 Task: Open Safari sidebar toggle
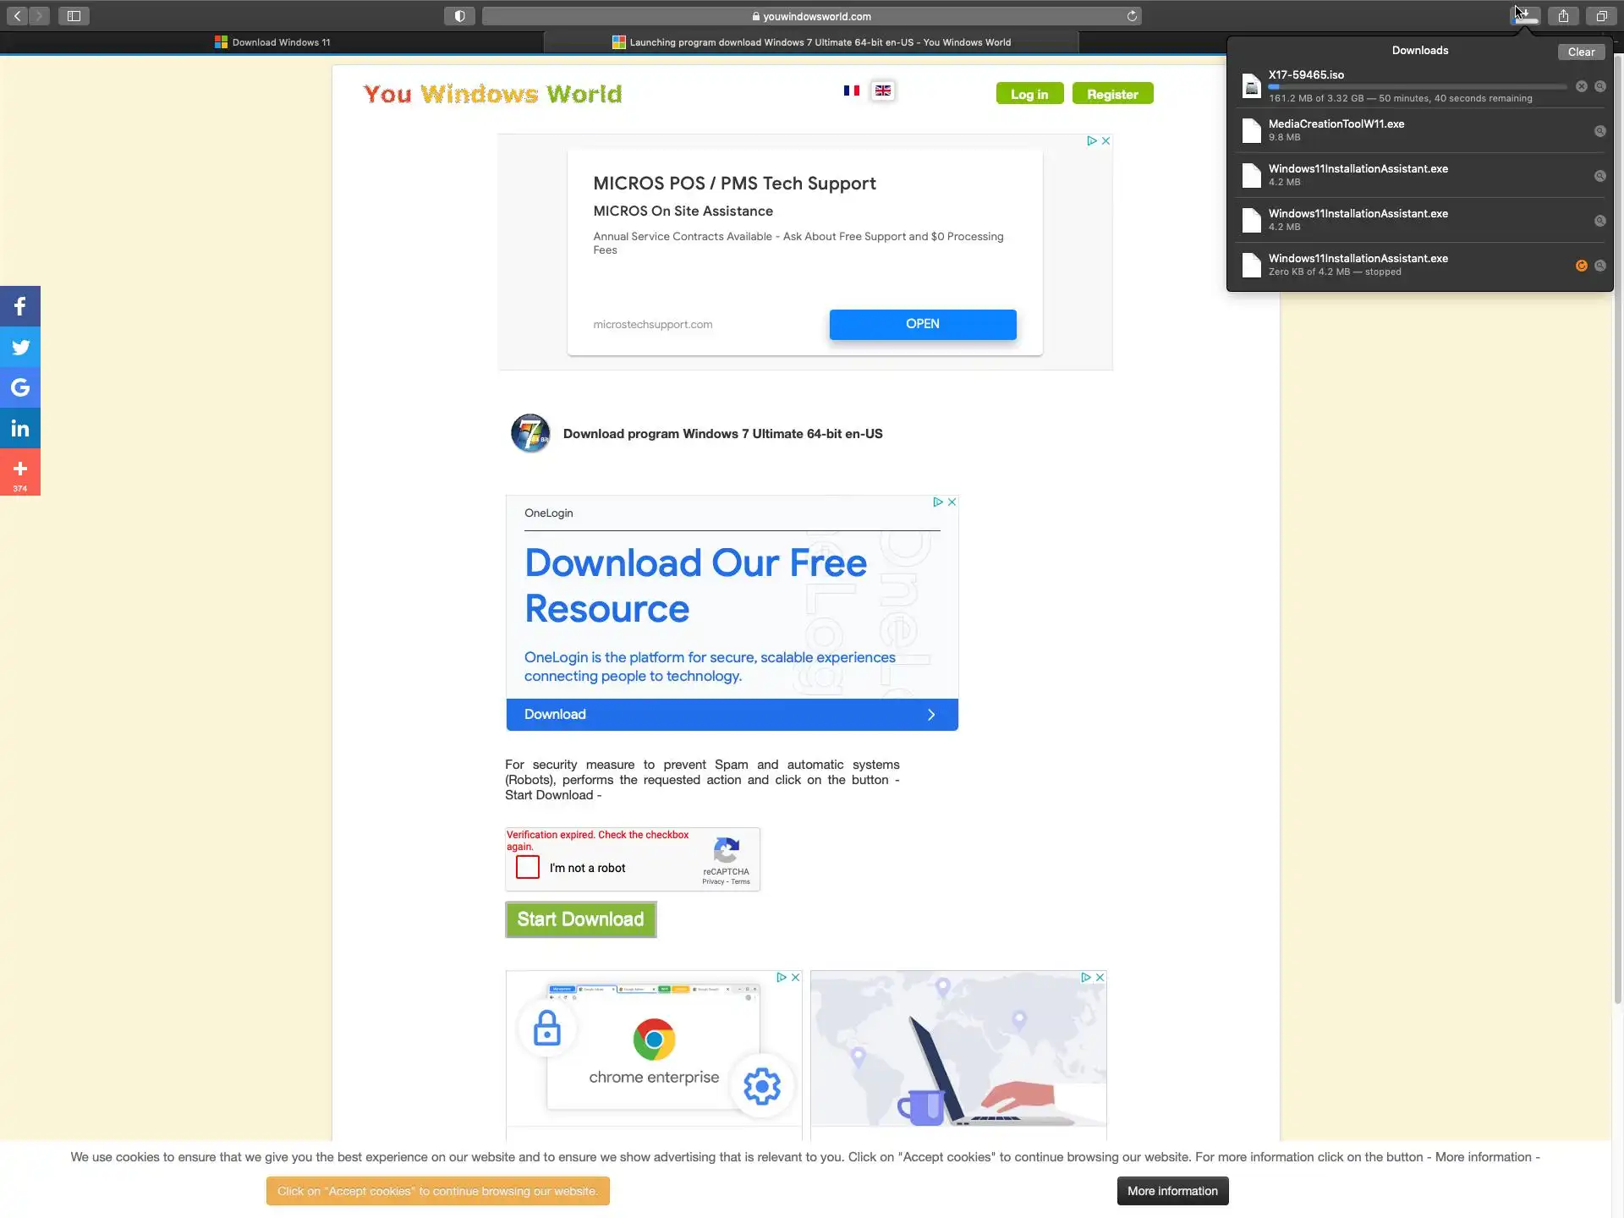[74, 16]
